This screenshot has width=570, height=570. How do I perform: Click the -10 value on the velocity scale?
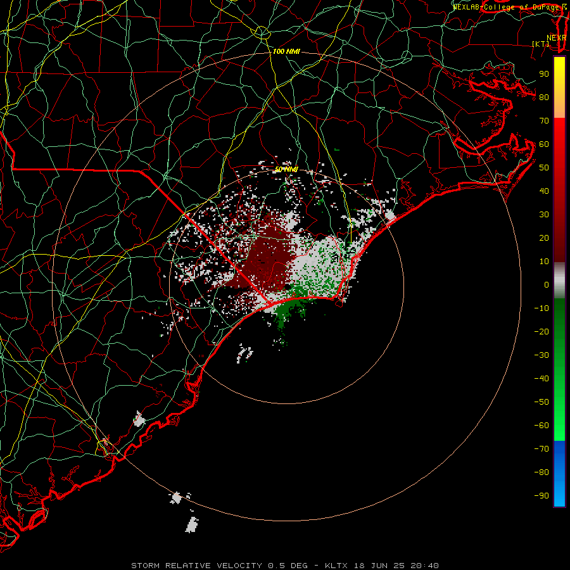(541, 308)
